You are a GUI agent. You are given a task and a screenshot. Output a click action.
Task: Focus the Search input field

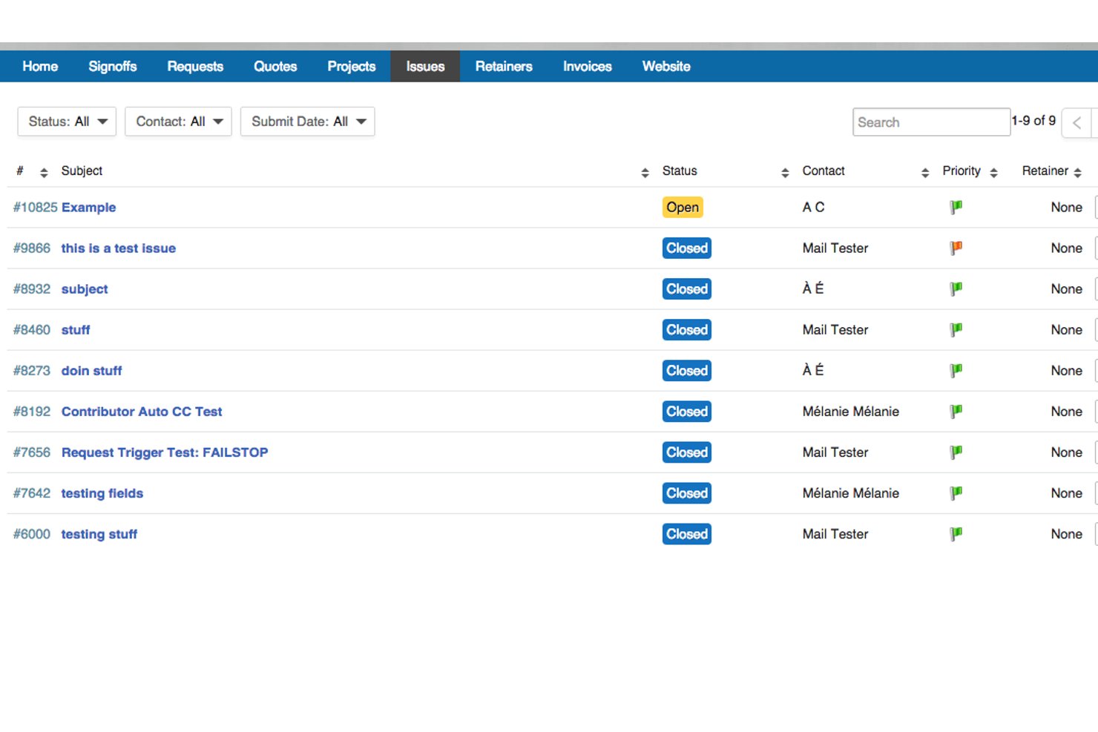931,122
